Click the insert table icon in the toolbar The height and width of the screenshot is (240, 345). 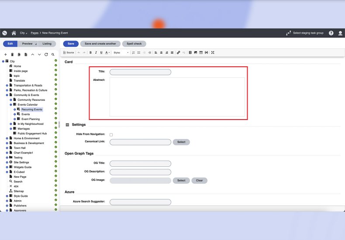[x=201, y=52]
